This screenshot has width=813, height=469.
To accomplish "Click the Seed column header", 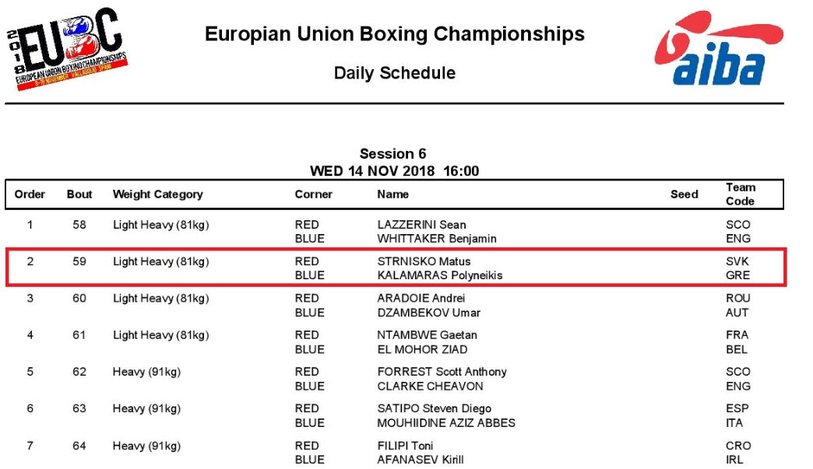I will click(x=684, y=194).
